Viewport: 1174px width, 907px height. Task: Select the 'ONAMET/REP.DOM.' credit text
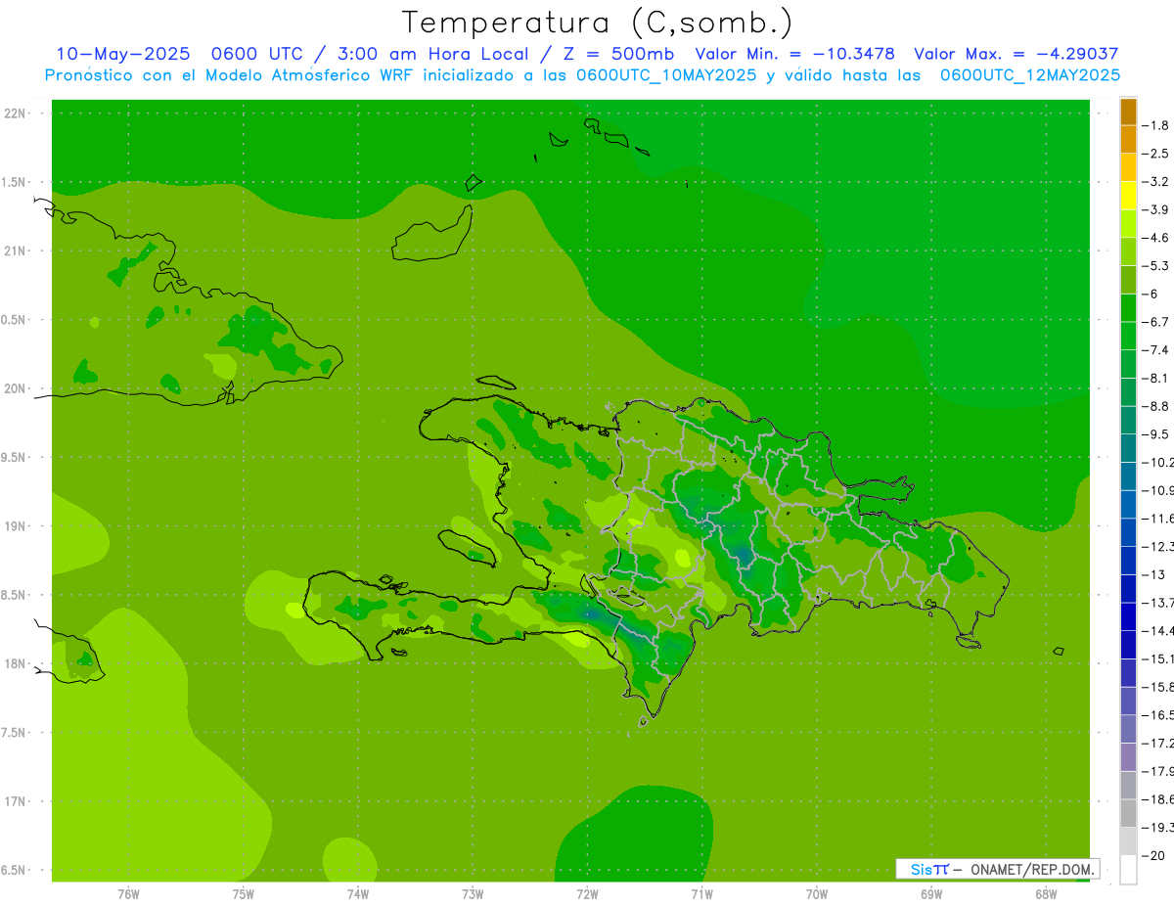tap(1032, 869)
